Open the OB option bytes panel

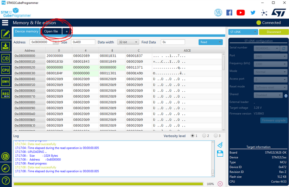coord(6,58)
